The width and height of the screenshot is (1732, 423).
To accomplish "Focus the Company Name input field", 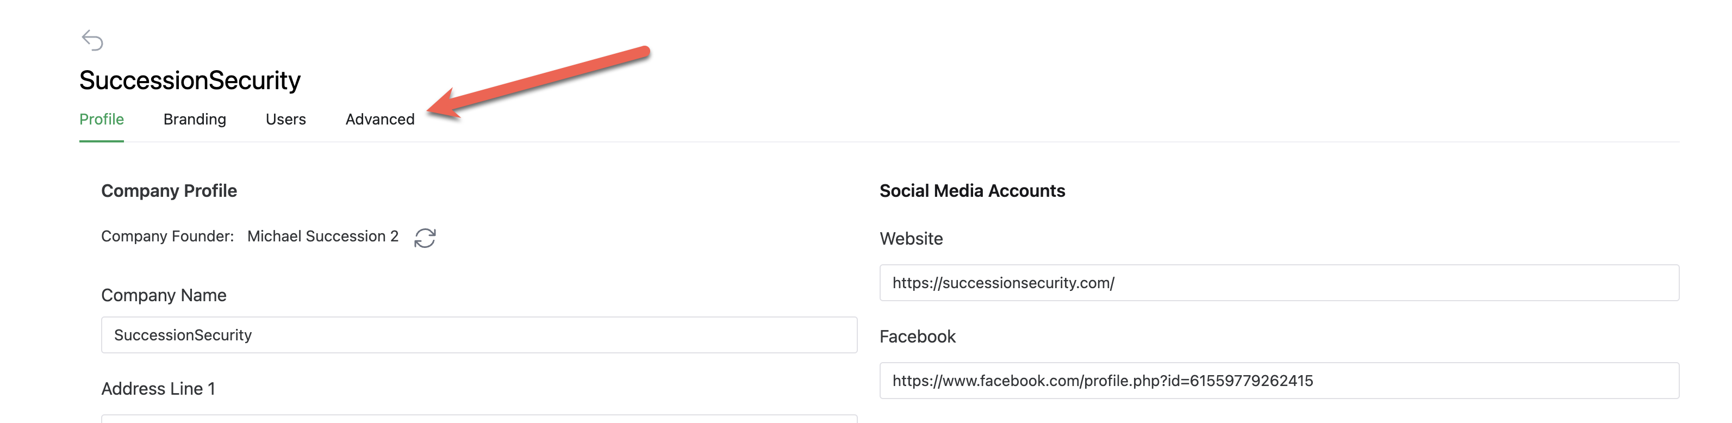I will pos(479,335).
